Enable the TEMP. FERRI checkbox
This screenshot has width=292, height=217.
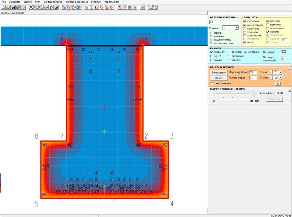pyautogui.click(x=245, y=29)
